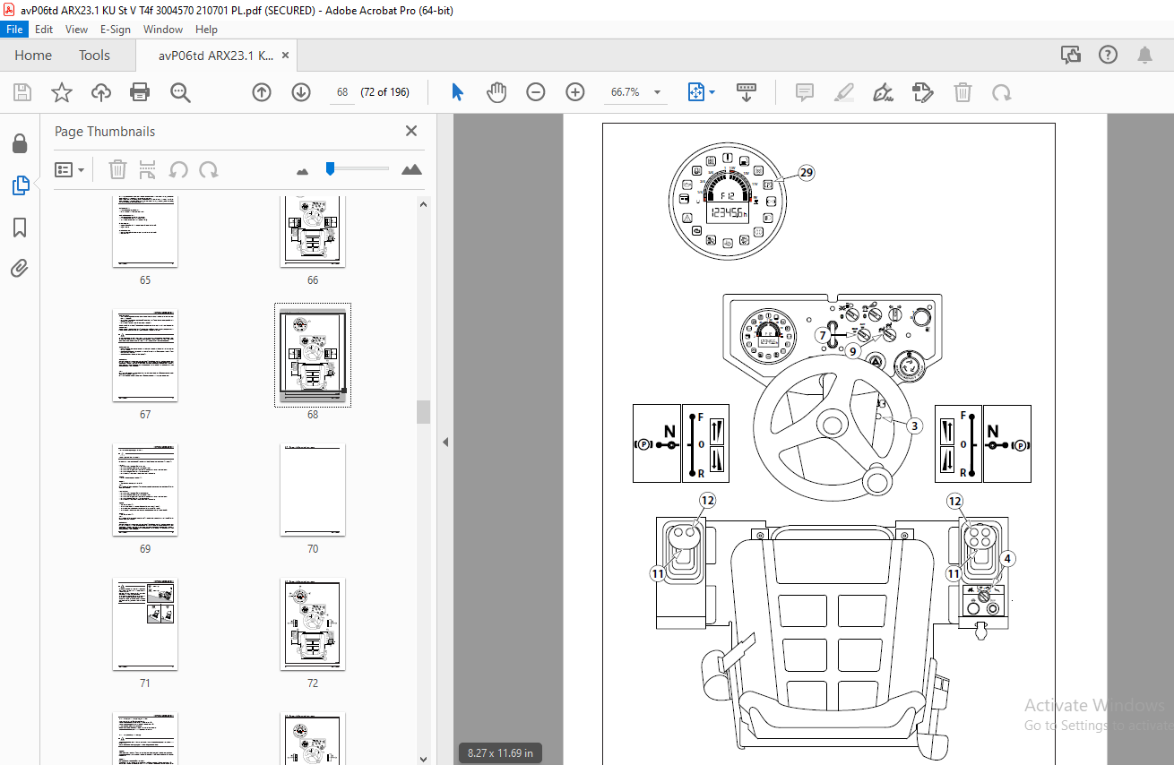Open the Help question mark icon

click(1109, 55)
